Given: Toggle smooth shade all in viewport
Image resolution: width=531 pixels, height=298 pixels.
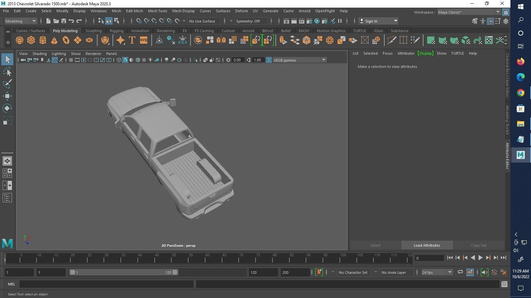Looking at the screenshot, I should point(125,60).
